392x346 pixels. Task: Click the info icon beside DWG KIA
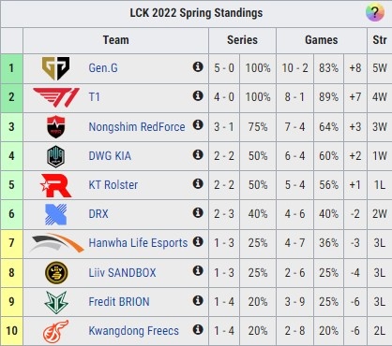(198, 154)
